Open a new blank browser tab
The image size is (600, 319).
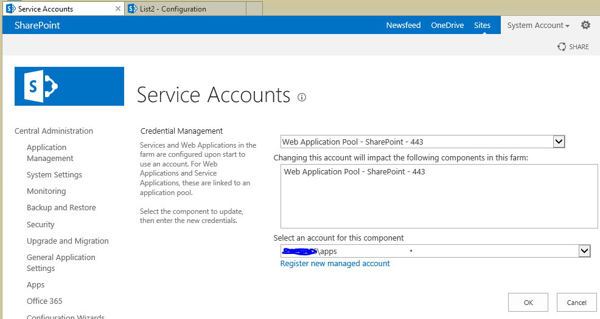254,9
